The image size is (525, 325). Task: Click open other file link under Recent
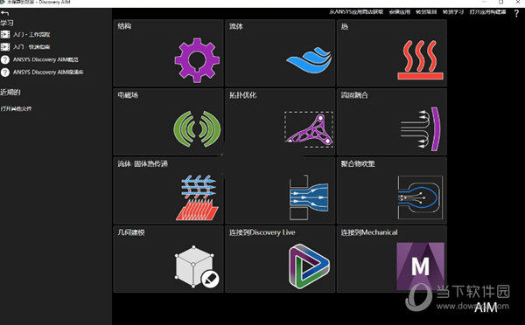(16, 108)
